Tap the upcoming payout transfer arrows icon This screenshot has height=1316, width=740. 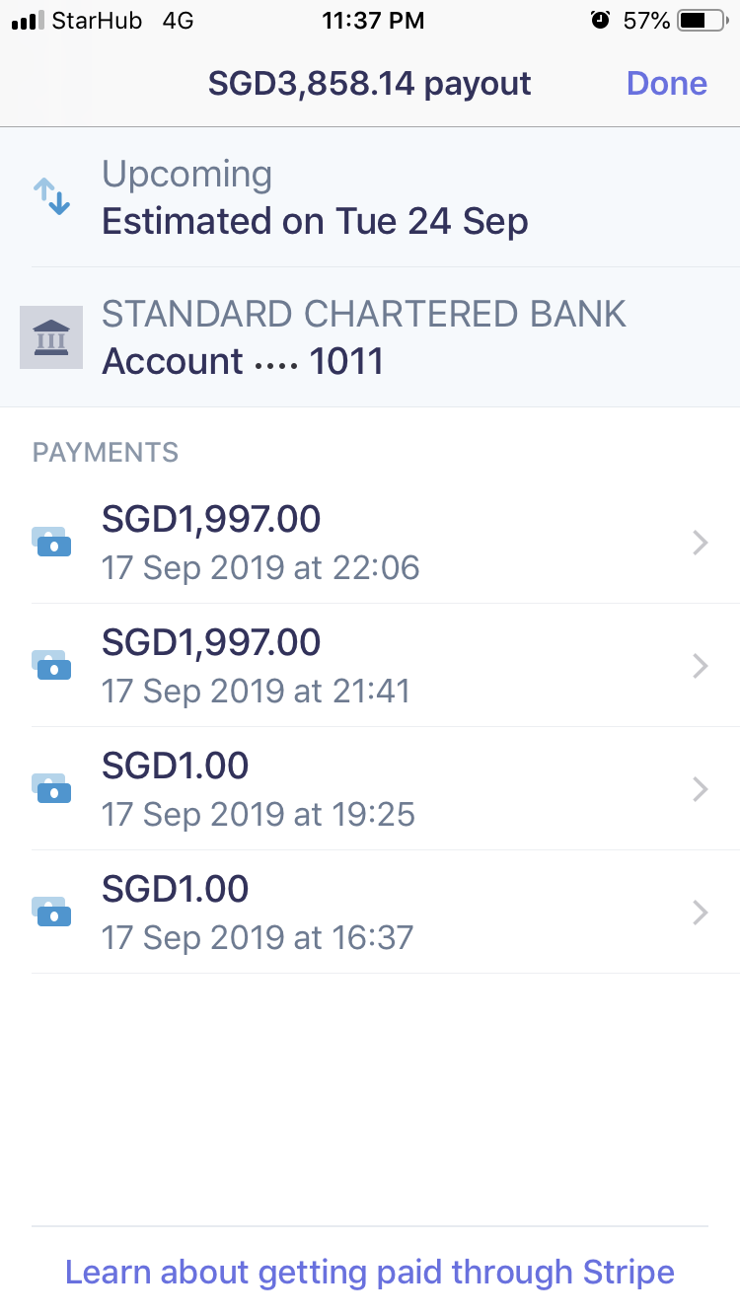click(x=51, y=196)
